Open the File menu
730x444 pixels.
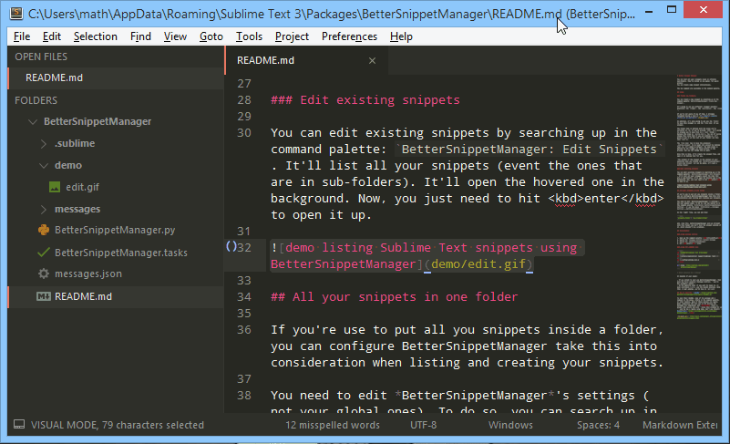point(22,36)
